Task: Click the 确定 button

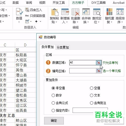Action: (54, 121)
